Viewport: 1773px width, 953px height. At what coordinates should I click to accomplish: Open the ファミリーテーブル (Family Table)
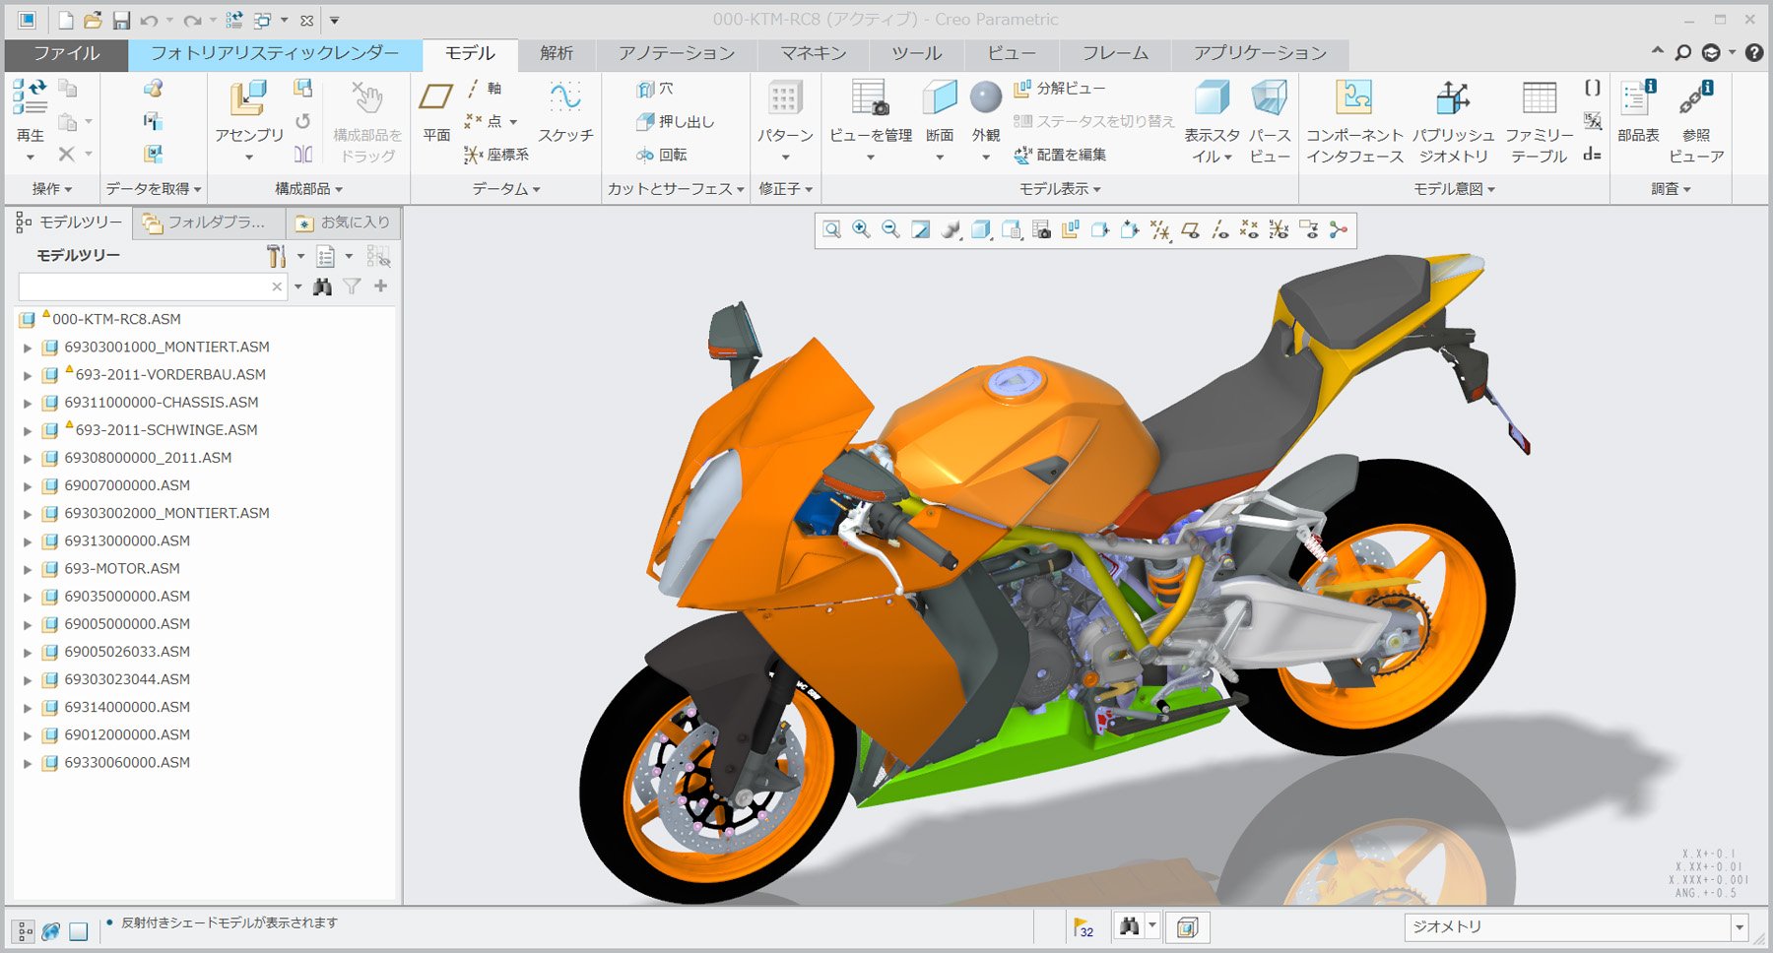click(1540, 121)
